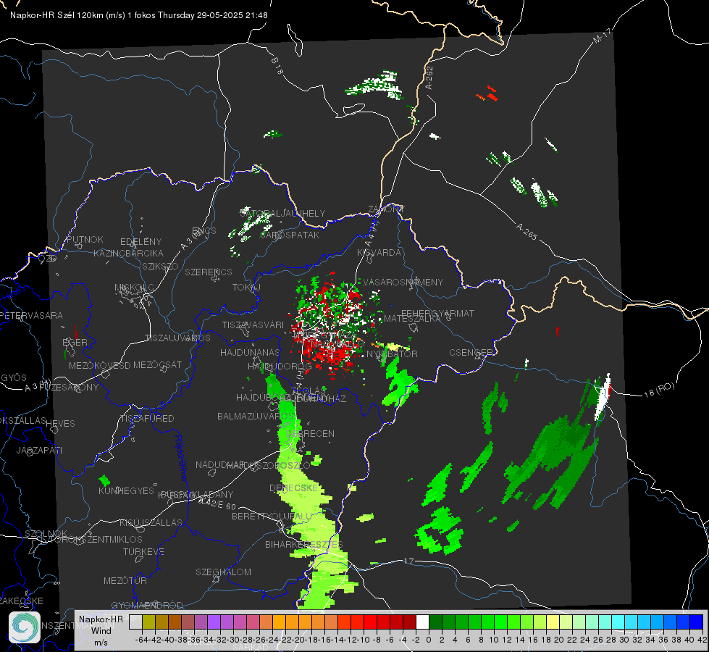The width and height of the screenshot is (709, 652).
Task: Click the KISVÁRDA city label
Action: point(379,252)
